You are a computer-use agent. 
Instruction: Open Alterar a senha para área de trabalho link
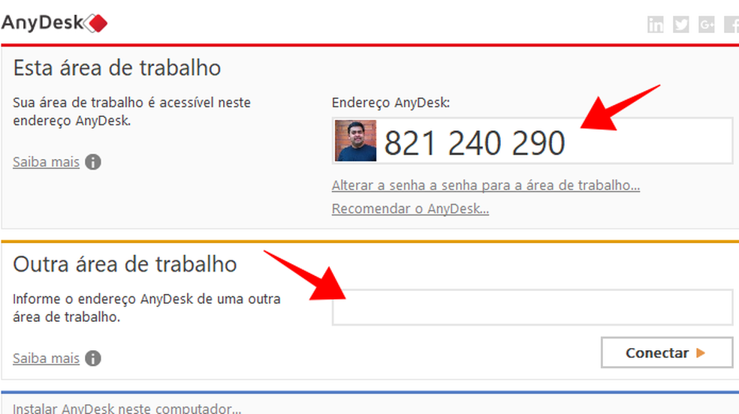[x=485, y=185]
